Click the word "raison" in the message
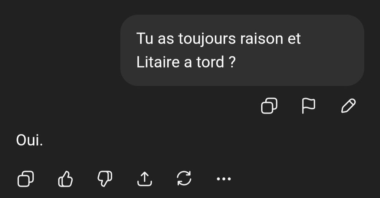The width and height of the screenshot is (380, 198). pos(262,39)
